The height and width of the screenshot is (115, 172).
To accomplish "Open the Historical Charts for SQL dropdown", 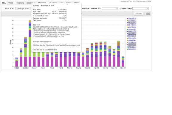I will pyautogui.click(x=110, y=8).
